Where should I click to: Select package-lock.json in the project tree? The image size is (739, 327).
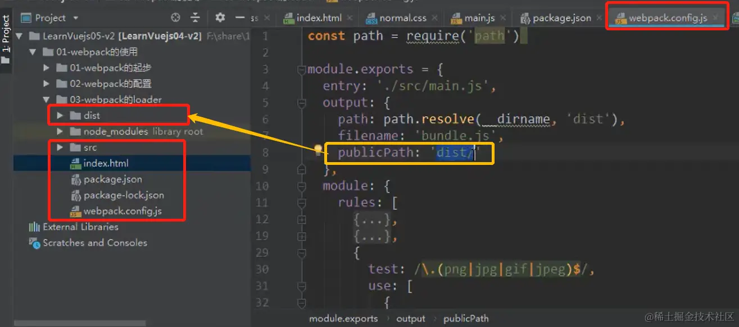pyautogui.click(x=124, y=196)
